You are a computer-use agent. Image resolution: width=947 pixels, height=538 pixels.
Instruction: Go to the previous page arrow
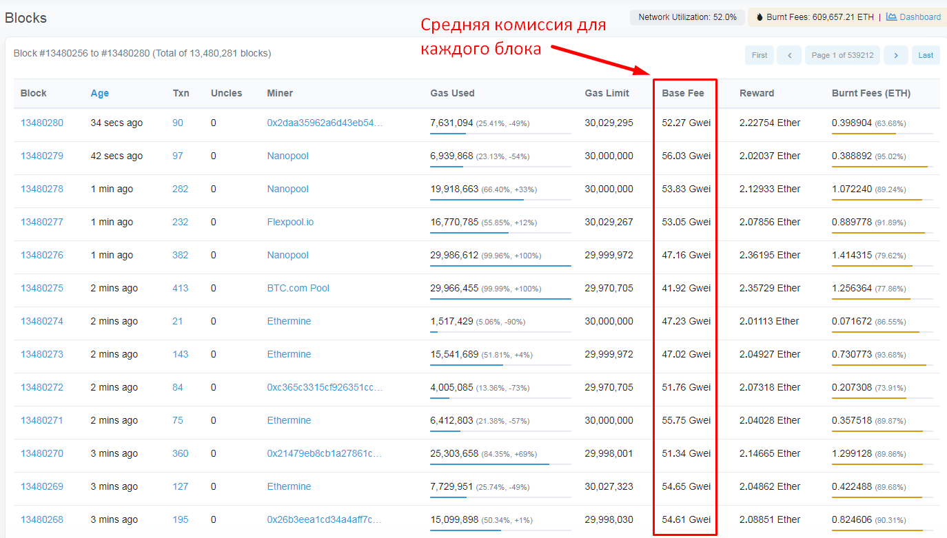pyautogui.click(x=789, y=55)
